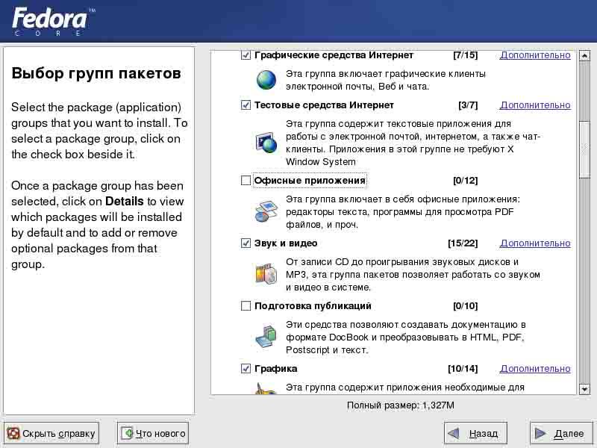Open the Что нового release notes
This screenshot has width=597, height=448.
(153, 433)
